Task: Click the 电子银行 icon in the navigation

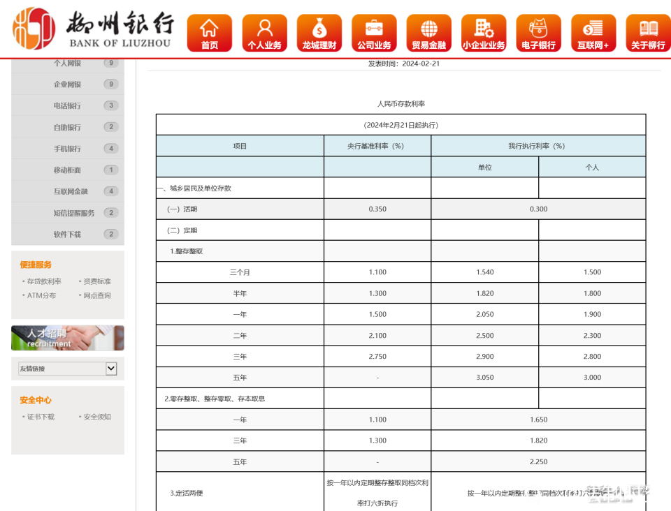Action: tap(538, 33)
